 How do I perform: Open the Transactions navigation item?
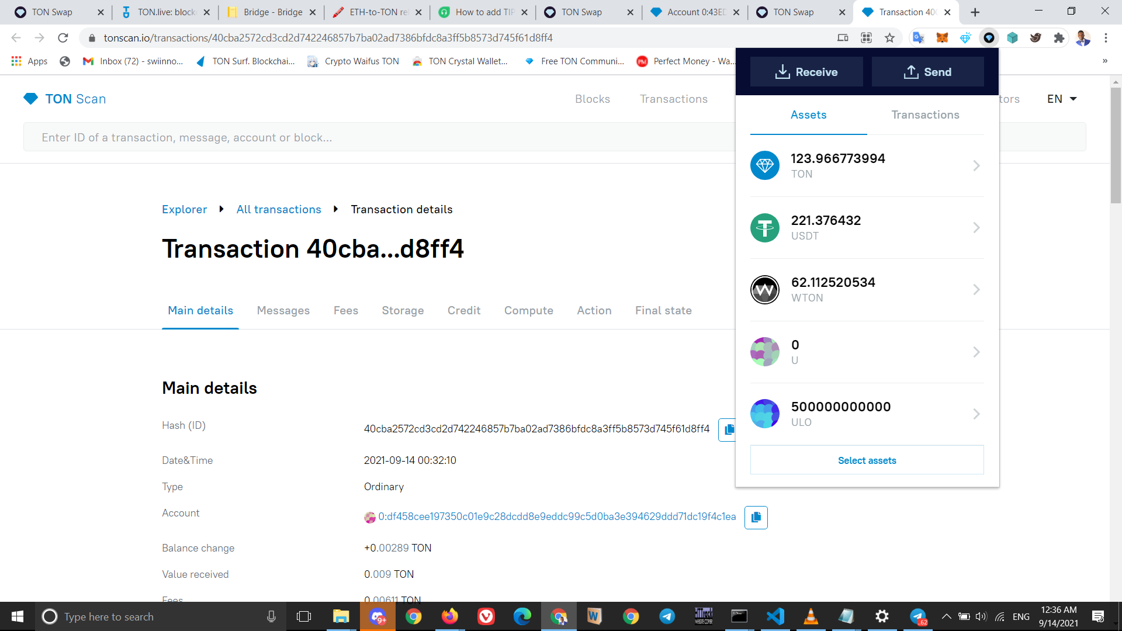[x=674, y=99]
